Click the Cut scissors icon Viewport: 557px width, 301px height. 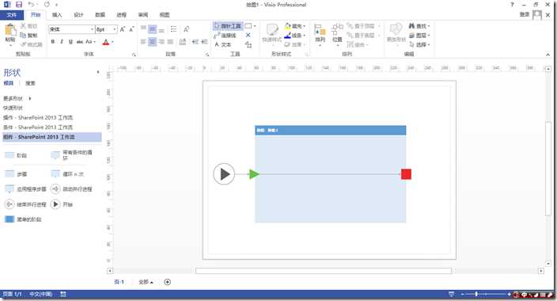click(x=23, y=26)
